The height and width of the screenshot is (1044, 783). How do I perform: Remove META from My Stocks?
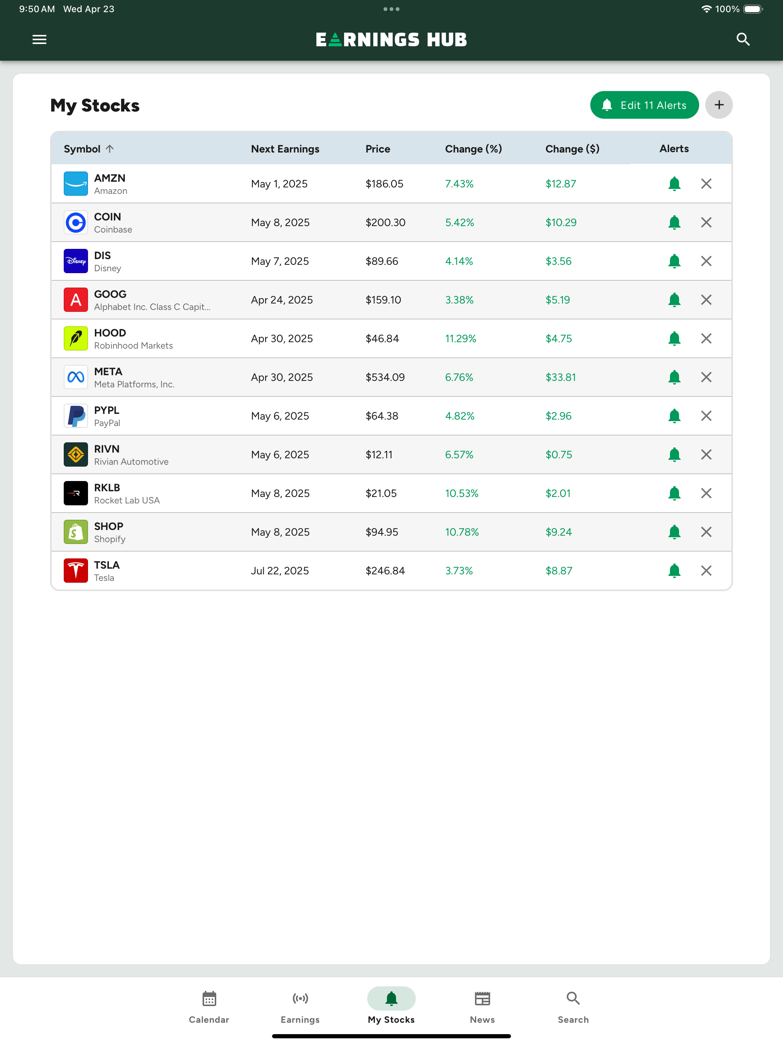706,377
